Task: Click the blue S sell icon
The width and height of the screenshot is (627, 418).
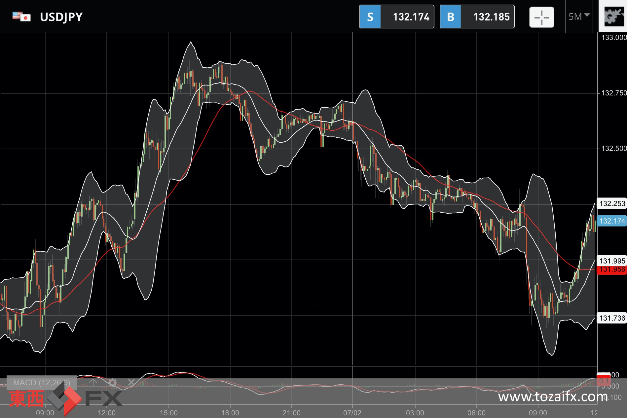Action: pos(370,17)
